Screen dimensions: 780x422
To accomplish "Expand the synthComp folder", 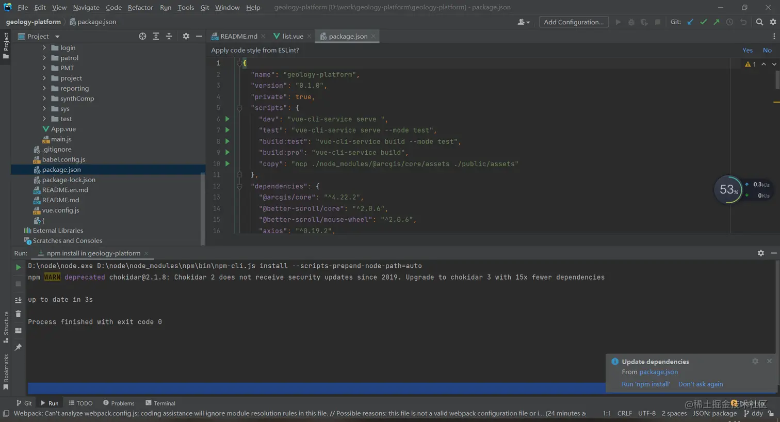I will tap(44, 98).
